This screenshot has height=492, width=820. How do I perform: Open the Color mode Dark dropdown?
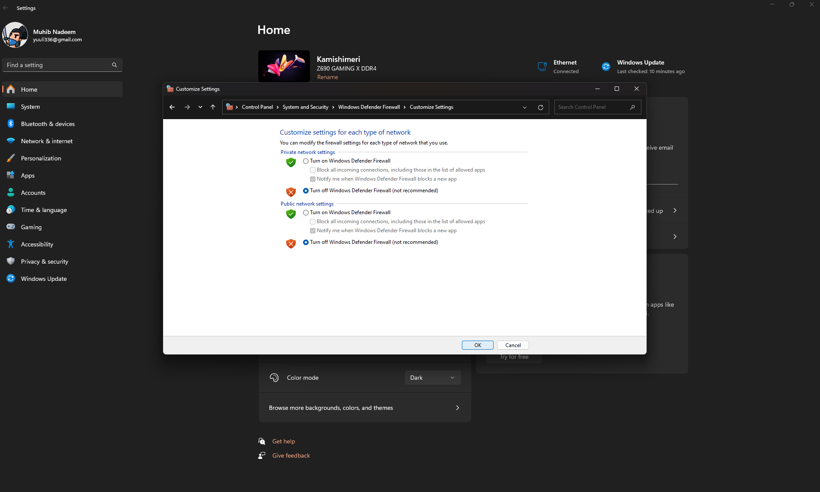click(x=433, y=378)
